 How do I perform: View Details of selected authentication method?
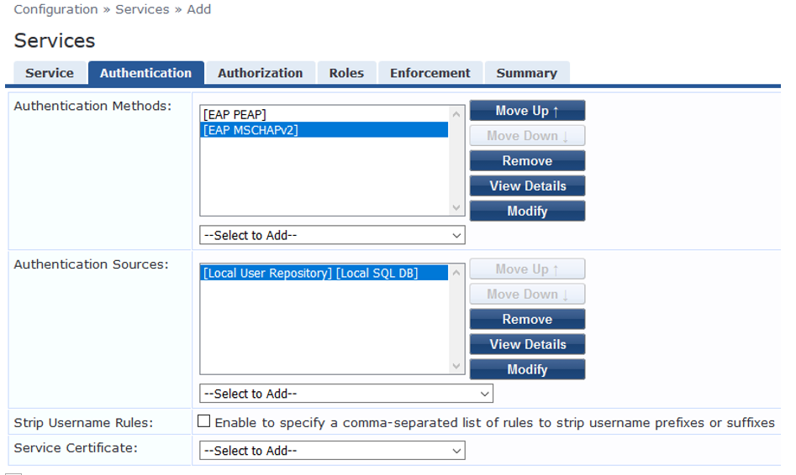pyautogui.click(x=527, y=186)
